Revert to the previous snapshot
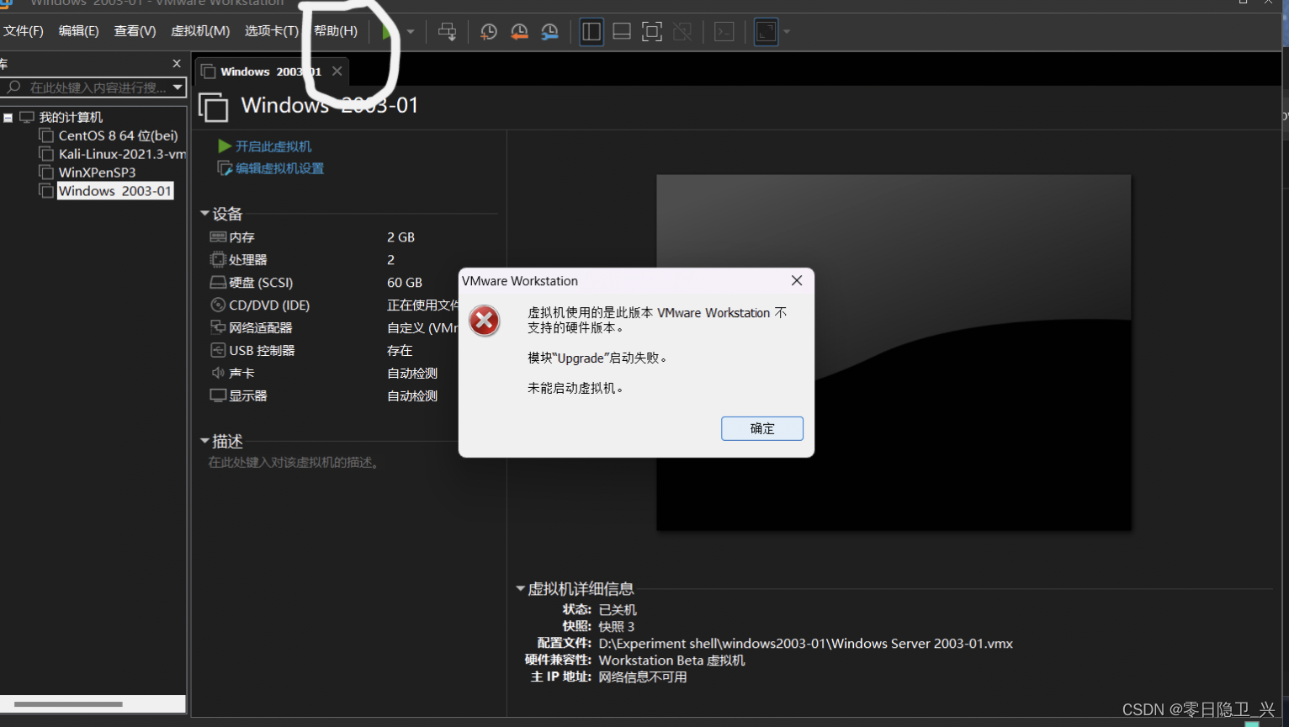This screenshot has height=727, width=1289. [x=519, y=32]
